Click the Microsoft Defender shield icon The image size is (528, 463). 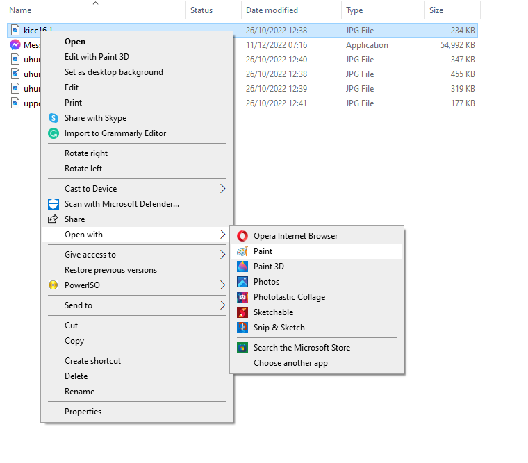[x=53, y=204]
